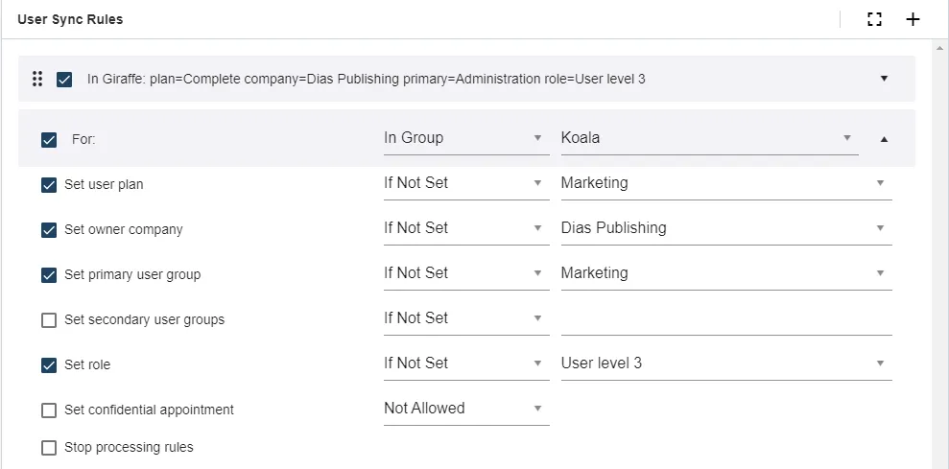Collapse the For section with up arrow
This screenshot has width=949, height=469.
tap(884, 139)
